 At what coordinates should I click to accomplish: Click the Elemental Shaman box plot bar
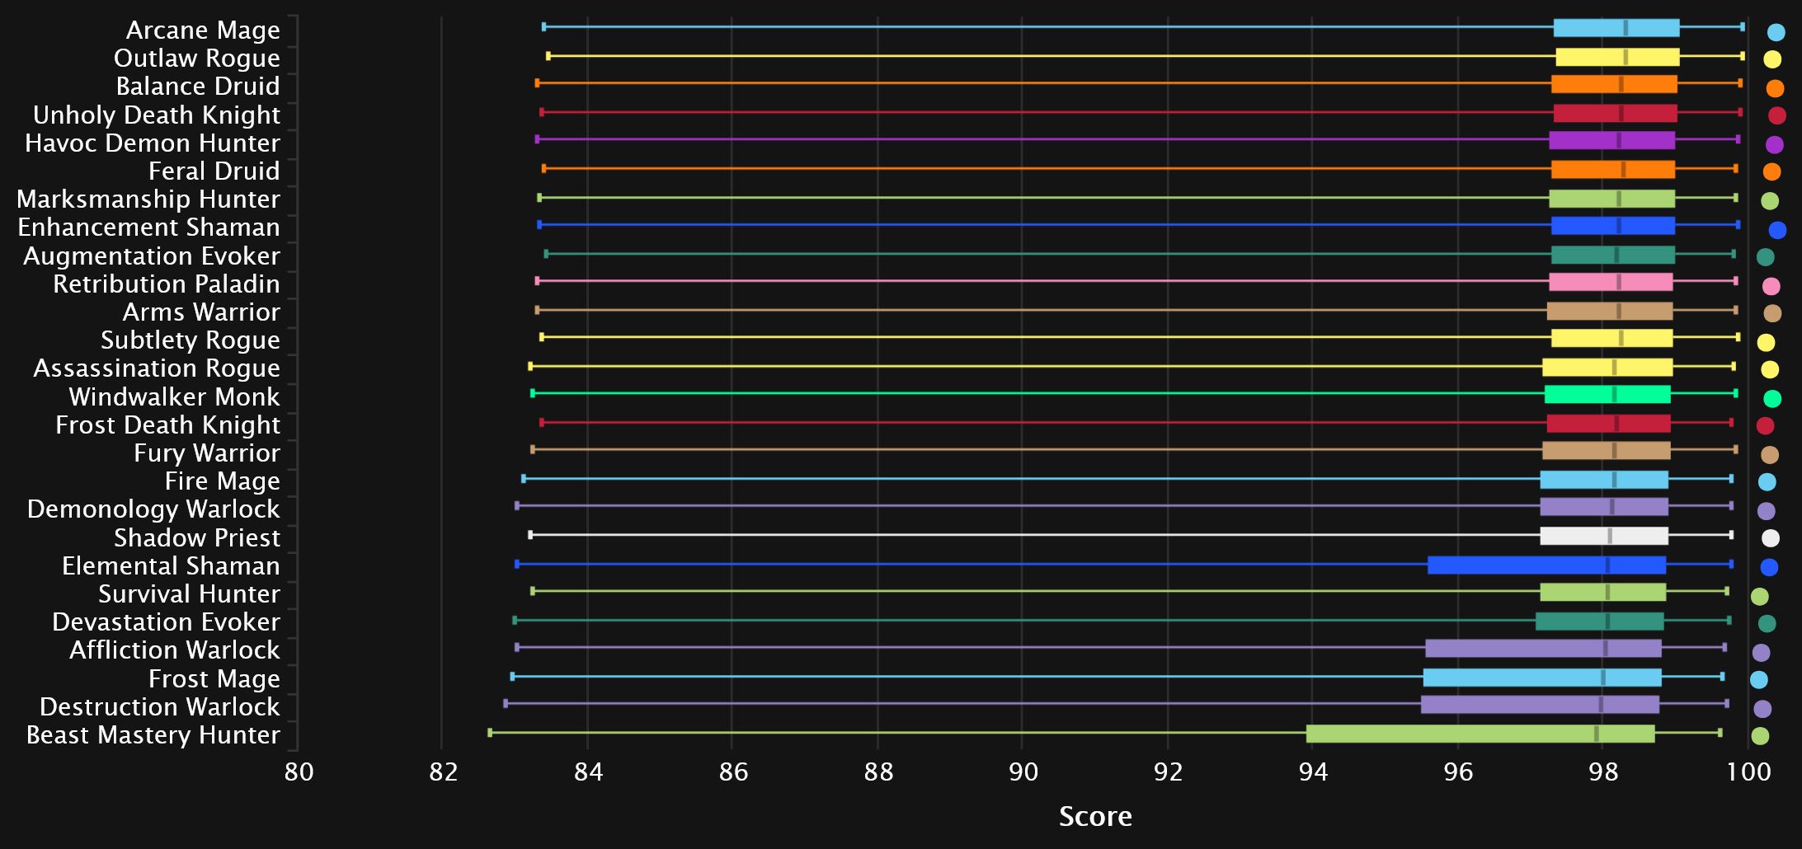coord(1547,565)
